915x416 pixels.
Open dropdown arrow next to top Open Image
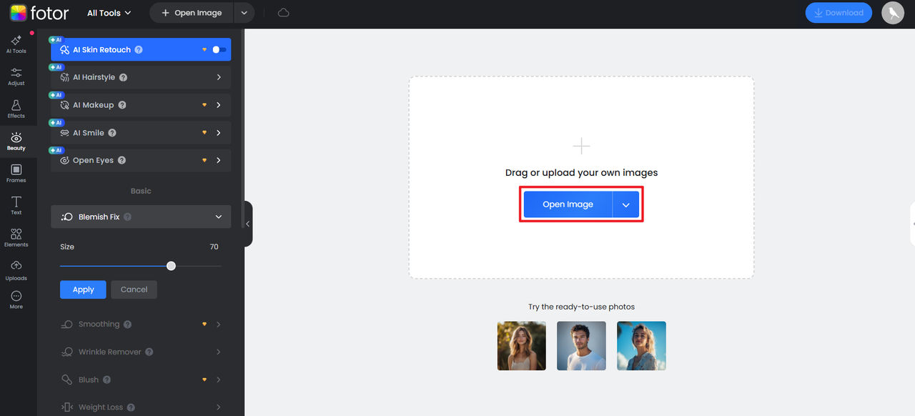point(244,13)
